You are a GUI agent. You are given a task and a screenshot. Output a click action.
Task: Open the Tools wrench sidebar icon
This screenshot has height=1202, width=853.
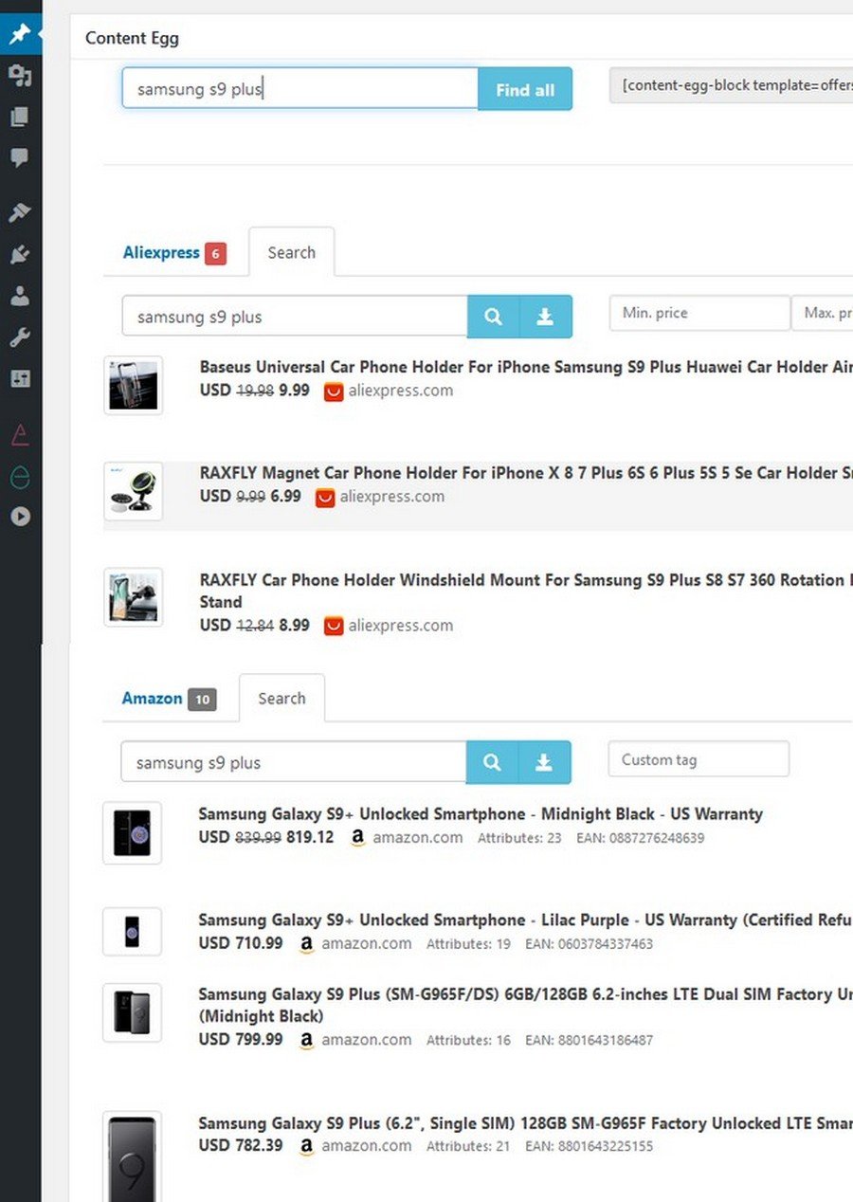(20, 337)
